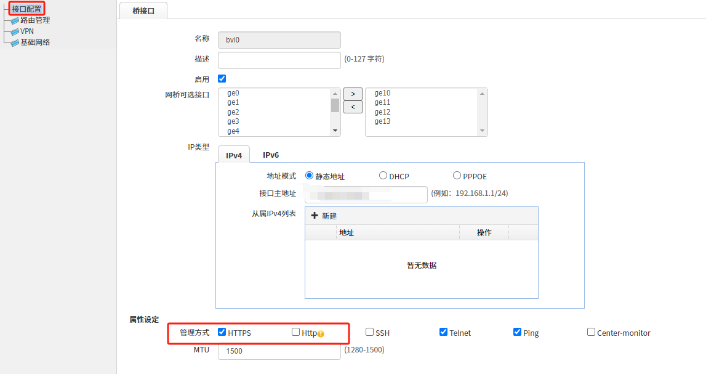Click the 基础网络 folder icon
The image size is (706, 374).
pyautogui.click(x=15, y=43)
